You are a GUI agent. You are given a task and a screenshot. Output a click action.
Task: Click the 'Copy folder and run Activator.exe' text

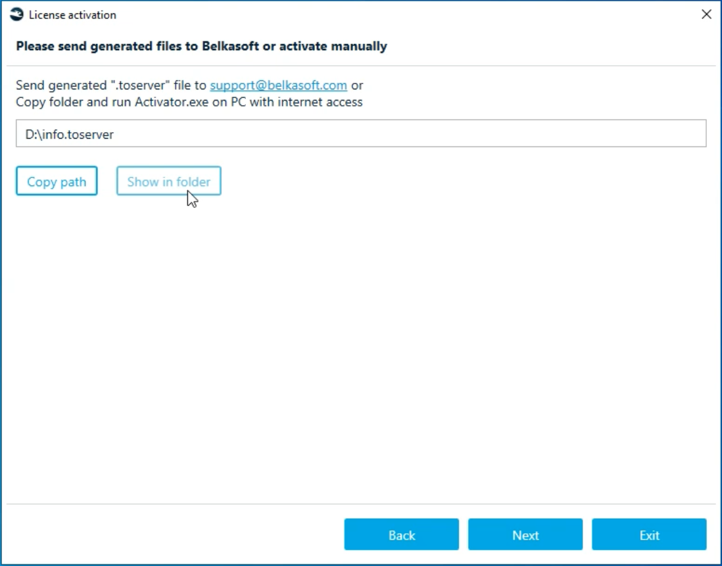click(x=189, y=102)
